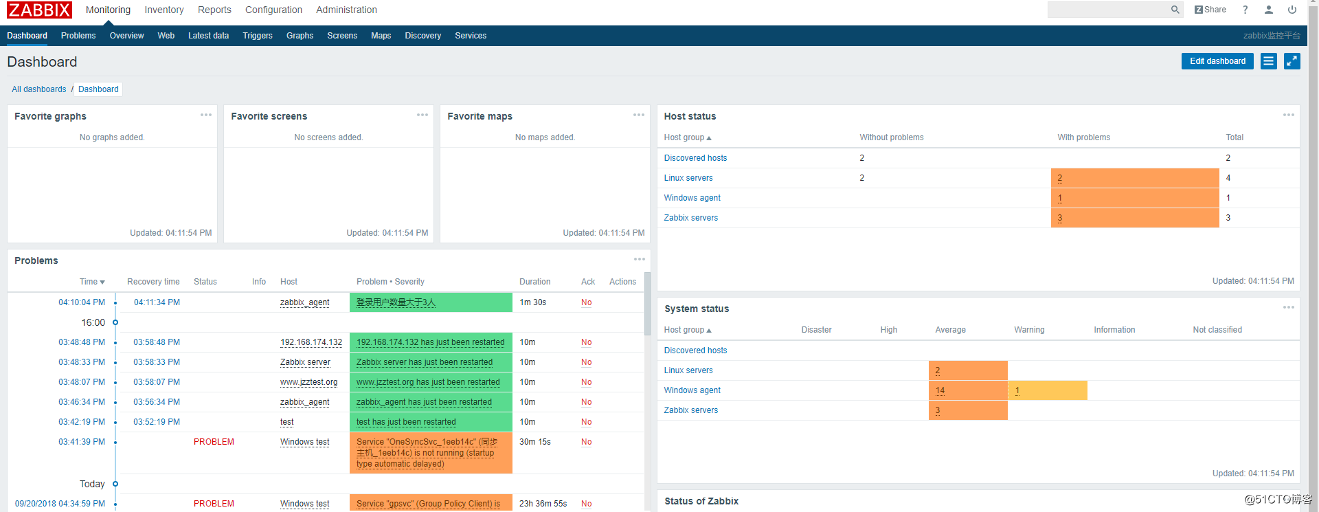The image size is (1319, 512).
Task: Click host 192.168.174.132 in Problems
Action: coord(311,342)
